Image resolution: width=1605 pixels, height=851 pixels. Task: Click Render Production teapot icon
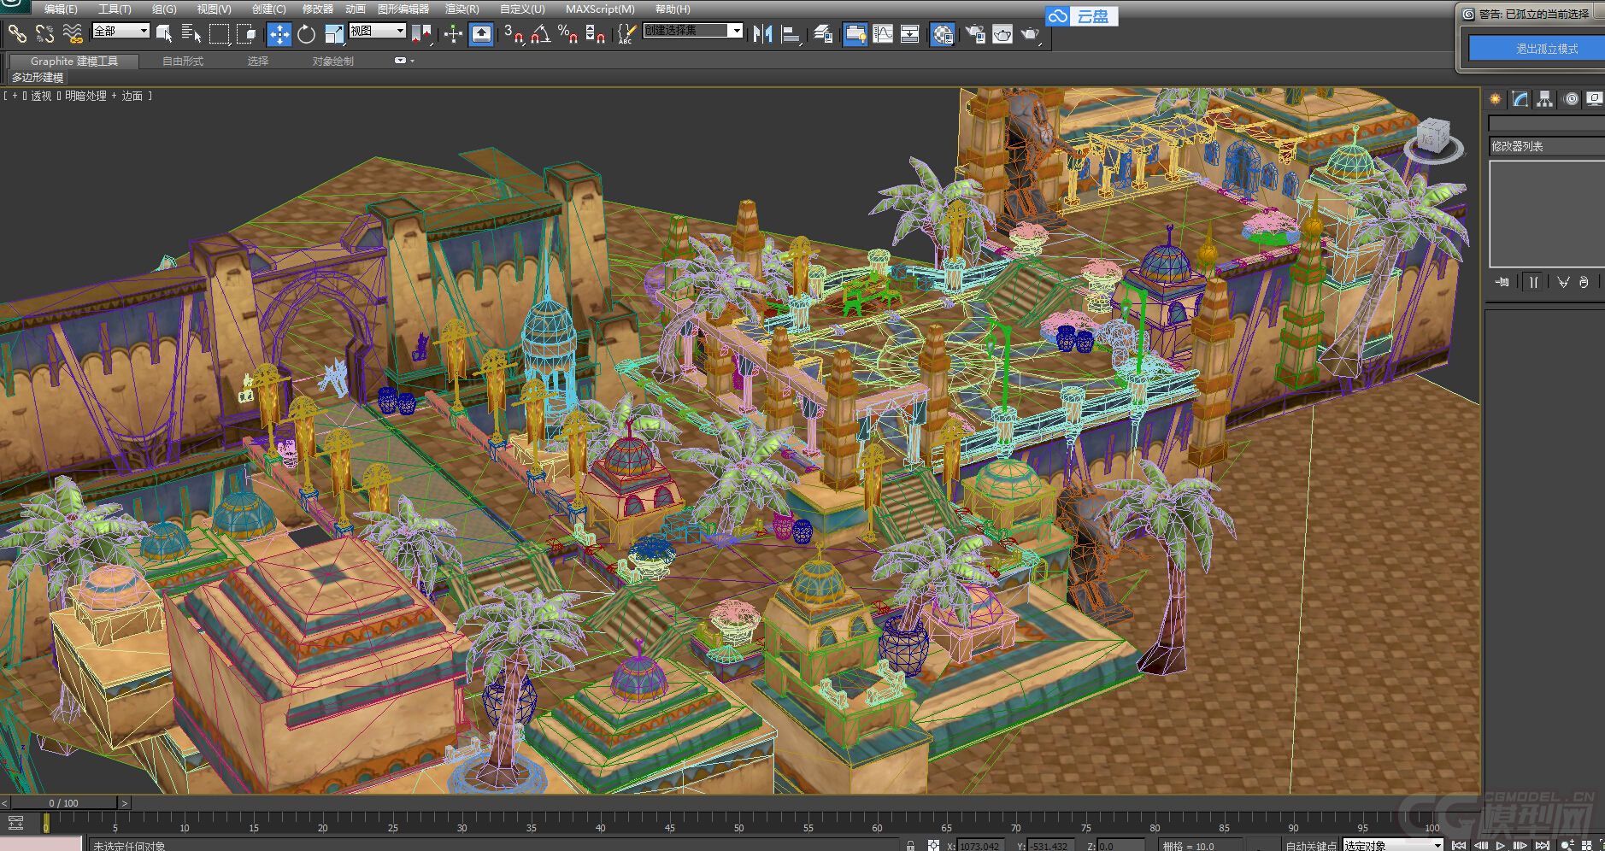(x=1031, y=34)
